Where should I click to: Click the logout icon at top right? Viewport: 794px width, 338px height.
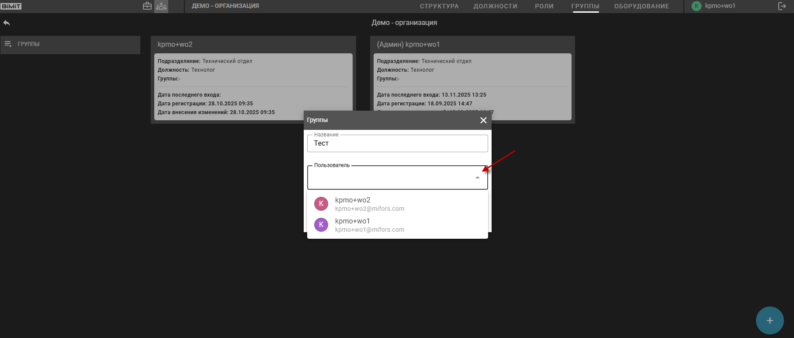coord(782,6)
